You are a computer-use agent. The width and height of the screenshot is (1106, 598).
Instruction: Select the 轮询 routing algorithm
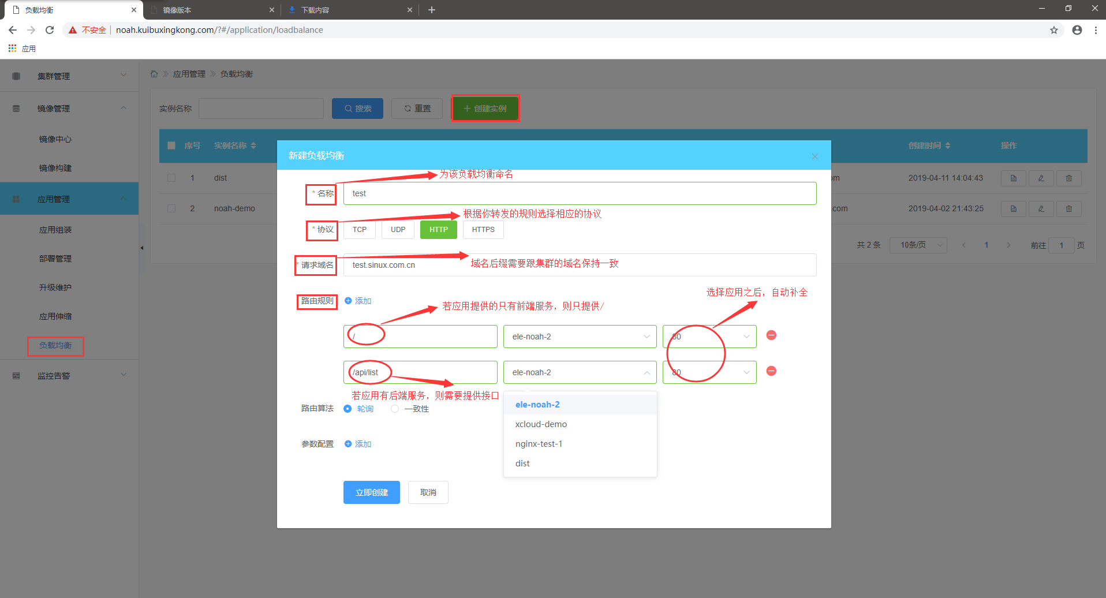click(358, 409)
